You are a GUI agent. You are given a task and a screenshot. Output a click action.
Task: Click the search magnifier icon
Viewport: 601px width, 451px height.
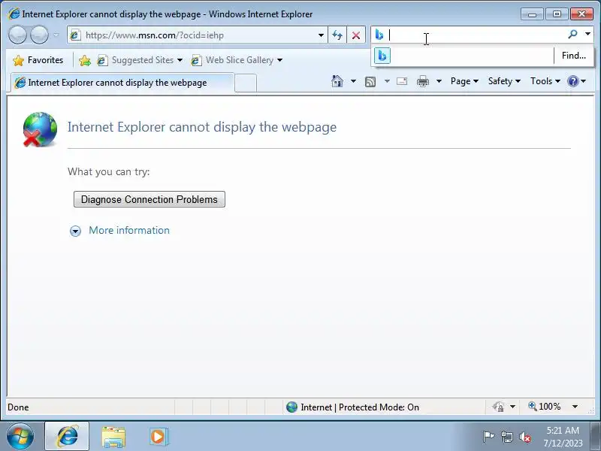(572, 35)
